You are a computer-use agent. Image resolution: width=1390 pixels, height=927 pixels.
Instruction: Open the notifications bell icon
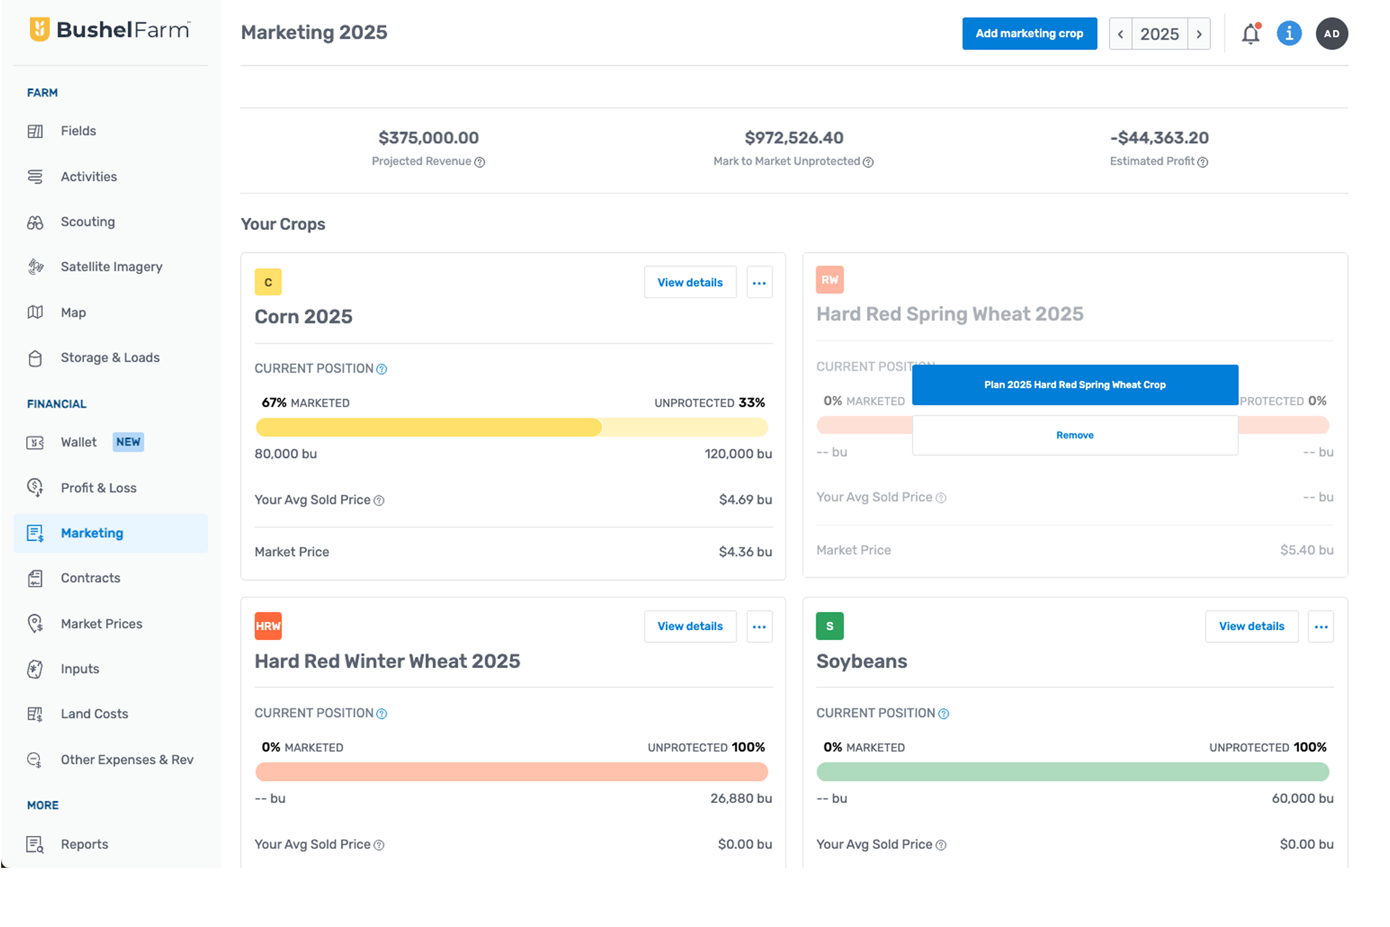pyautogui.click(x=1250, y=34)
